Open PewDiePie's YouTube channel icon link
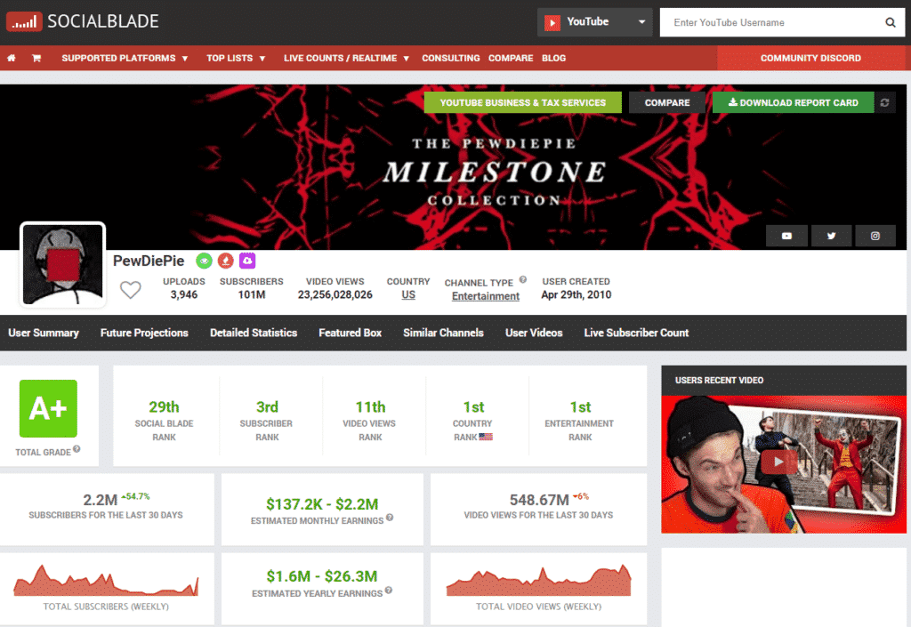This screenshot has width=911, height=627. tap(786, 236)
